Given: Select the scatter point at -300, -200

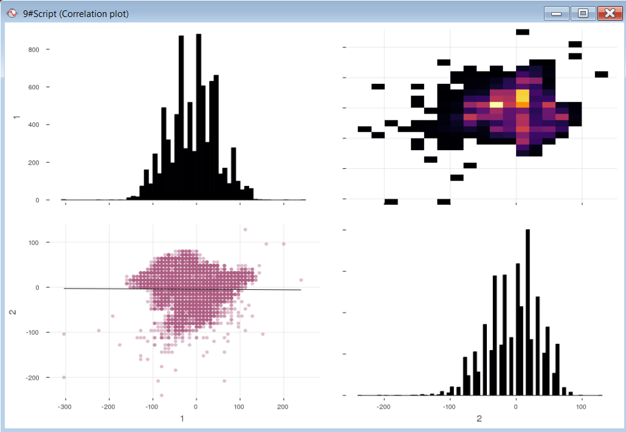Looking at the screenshot, I should coord(64,377).
